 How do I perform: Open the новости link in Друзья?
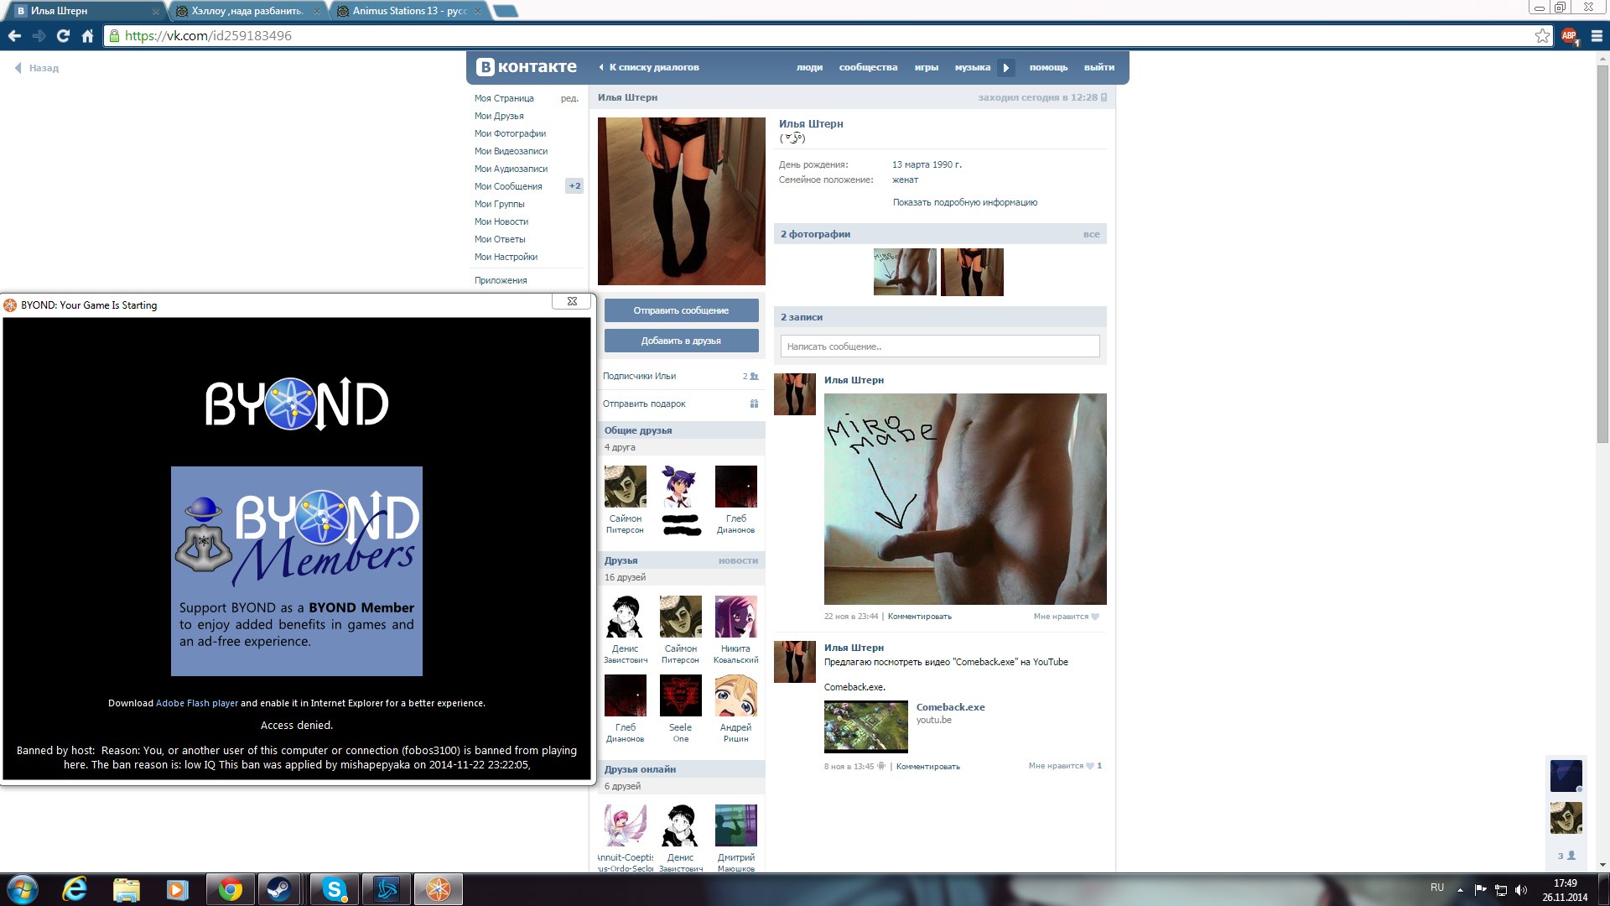[738, 560]
